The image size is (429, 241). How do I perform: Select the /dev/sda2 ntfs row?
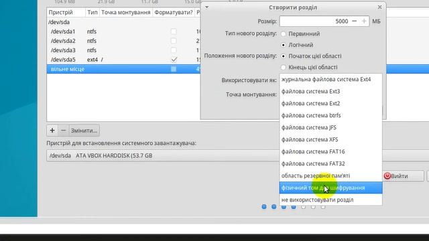tap(123, 41)
